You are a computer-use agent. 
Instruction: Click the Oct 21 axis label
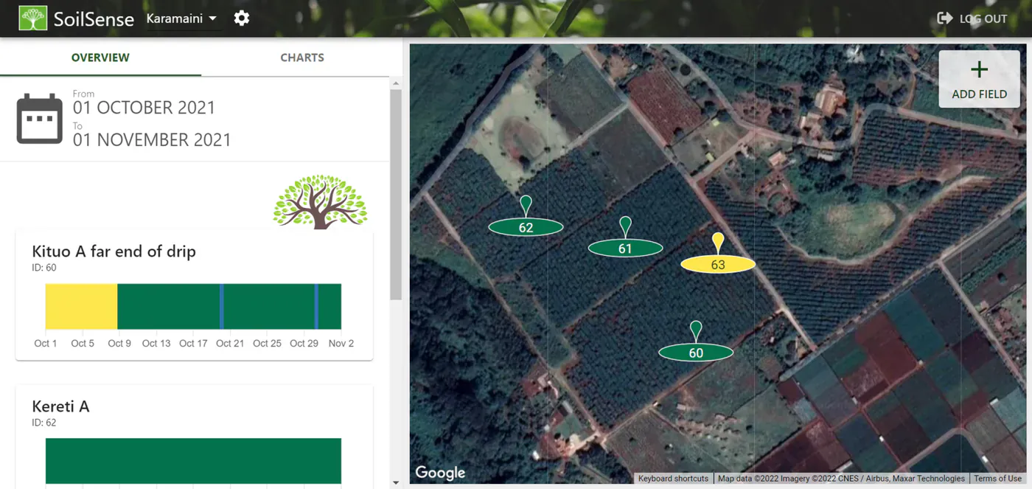[230, 344]
